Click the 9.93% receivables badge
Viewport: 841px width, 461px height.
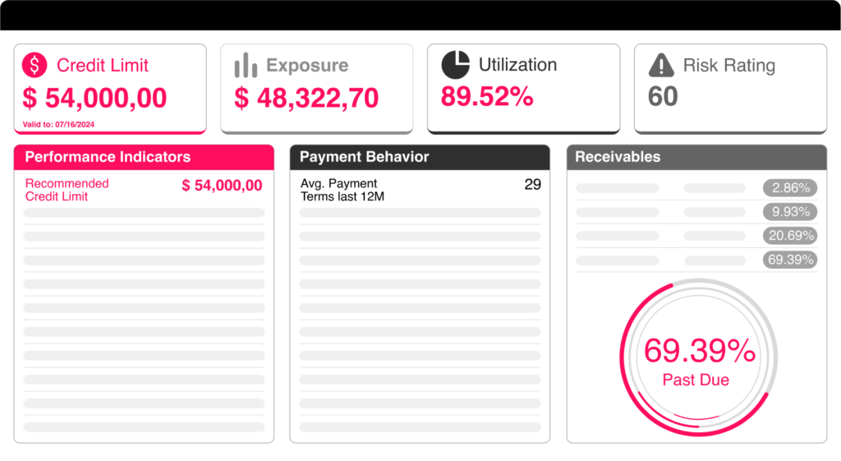pos(791,212)
